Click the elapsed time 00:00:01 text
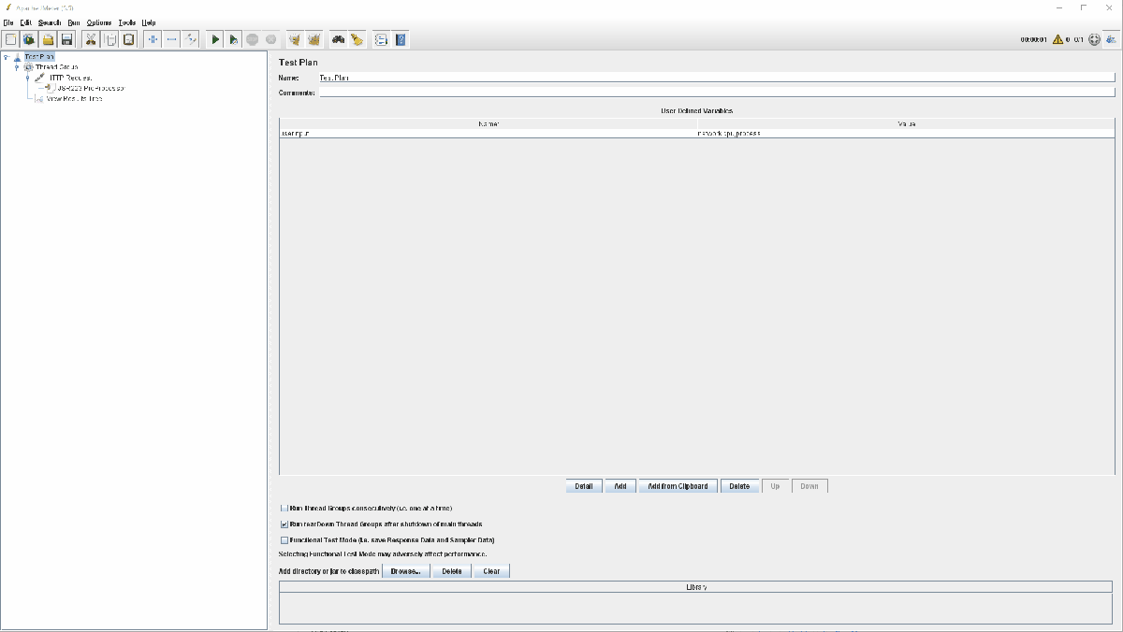 click(1033, 40)
